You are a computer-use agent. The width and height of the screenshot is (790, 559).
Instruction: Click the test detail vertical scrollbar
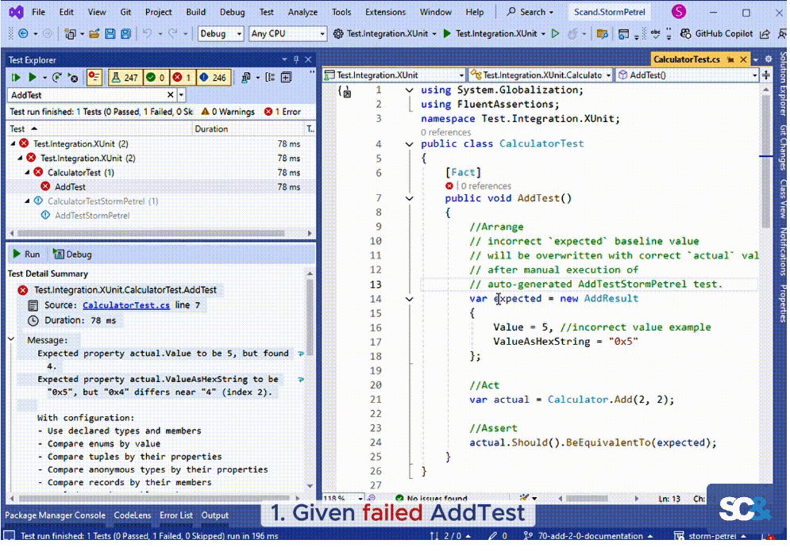point(310,318)
